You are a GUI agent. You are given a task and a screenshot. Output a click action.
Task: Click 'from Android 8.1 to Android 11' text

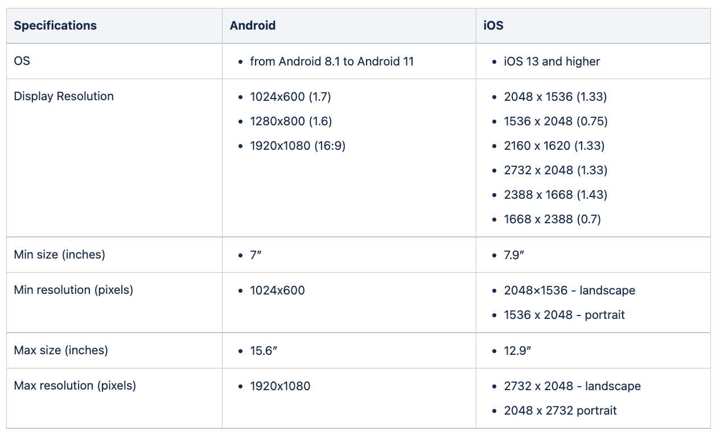[332, 62]
